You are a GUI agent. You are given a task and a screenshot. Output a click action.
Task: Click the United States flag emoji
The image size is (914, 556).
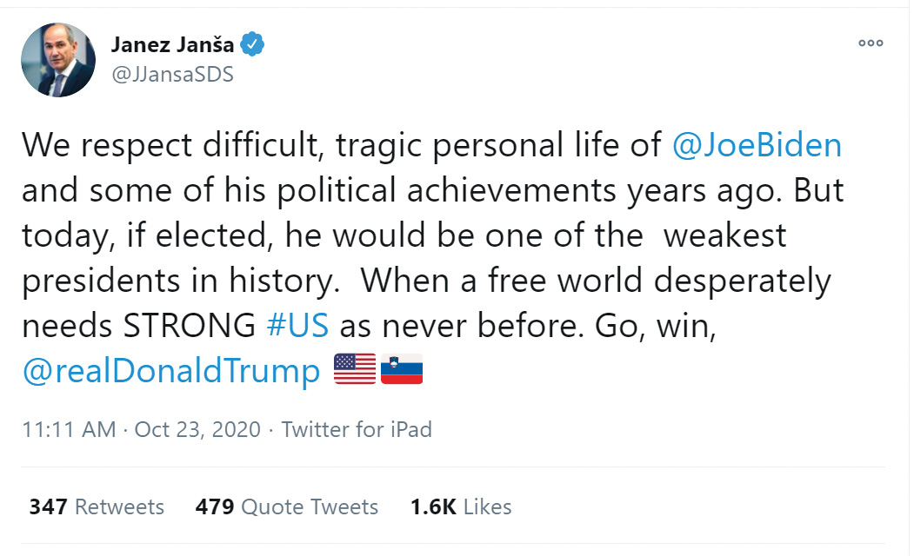(355, 370)
